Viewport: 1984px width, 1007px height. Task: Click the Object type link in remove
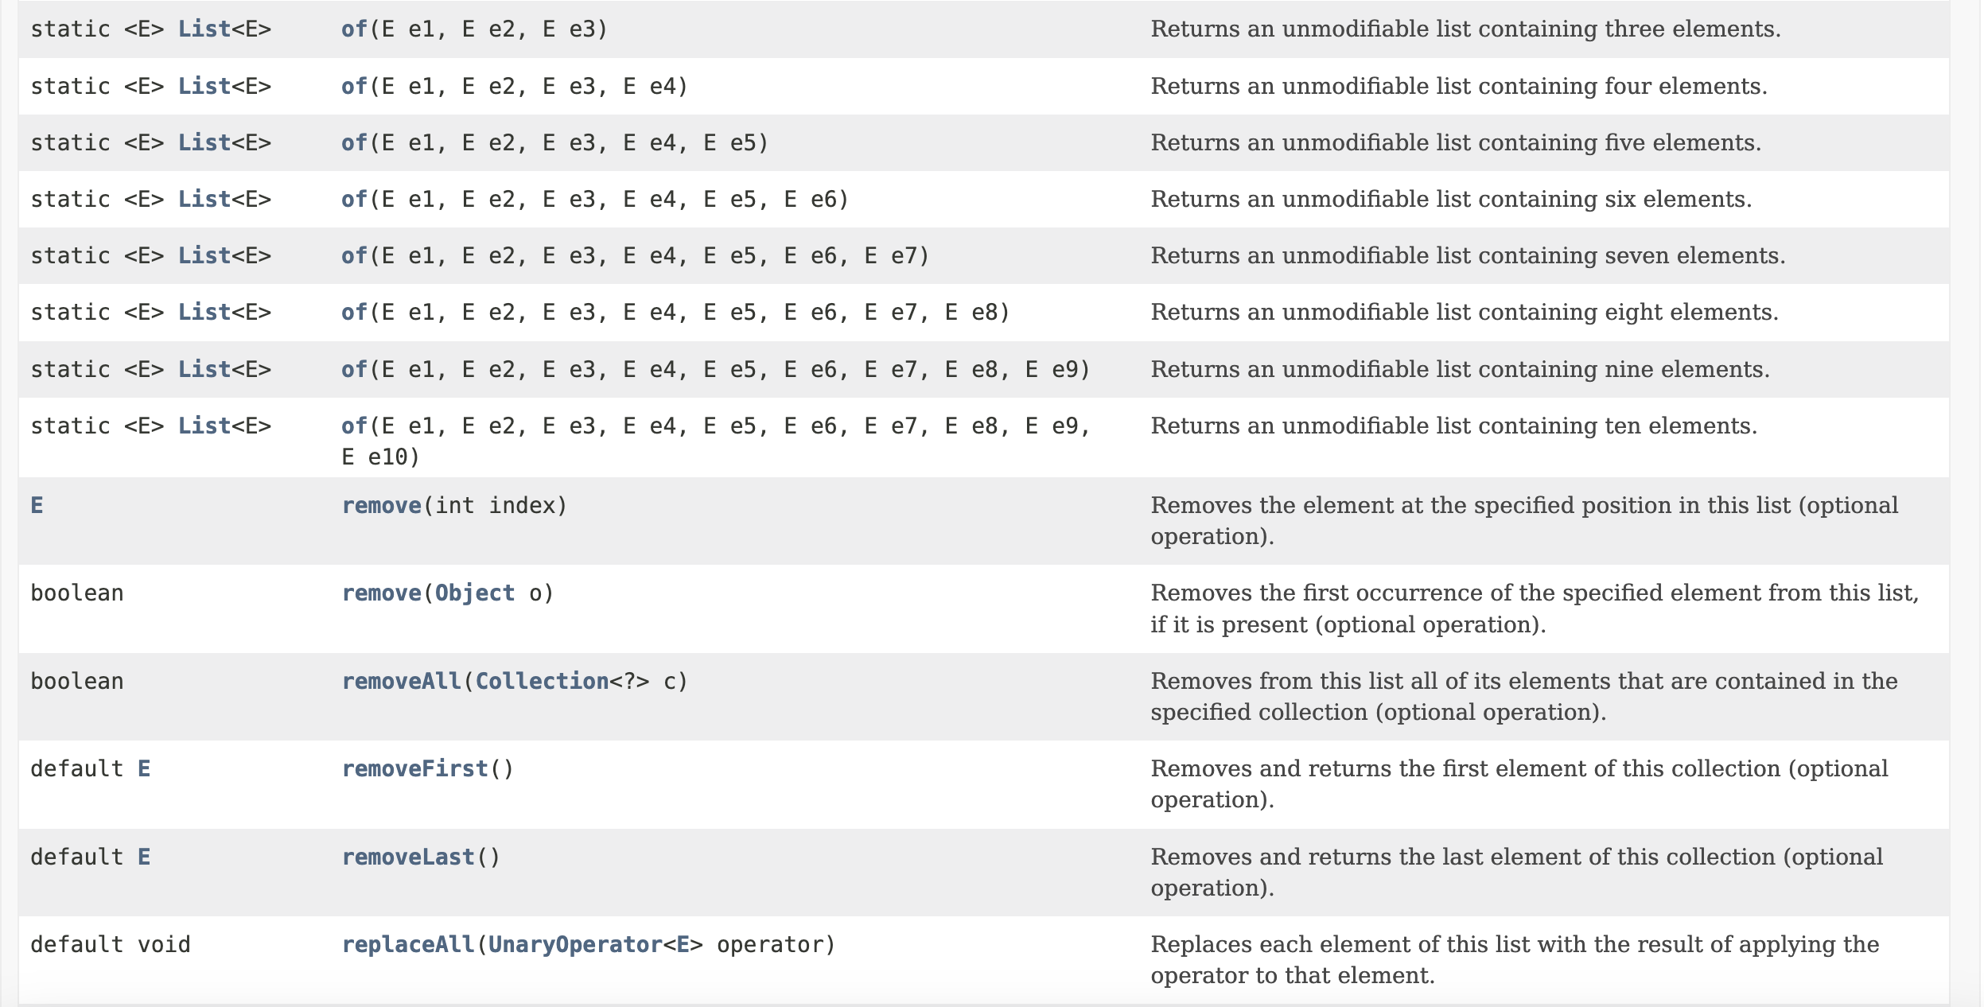coord(475,593)
